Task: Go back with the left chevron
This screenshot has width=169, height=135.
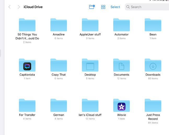Action: pyautogui.click(x=9, y=7)
